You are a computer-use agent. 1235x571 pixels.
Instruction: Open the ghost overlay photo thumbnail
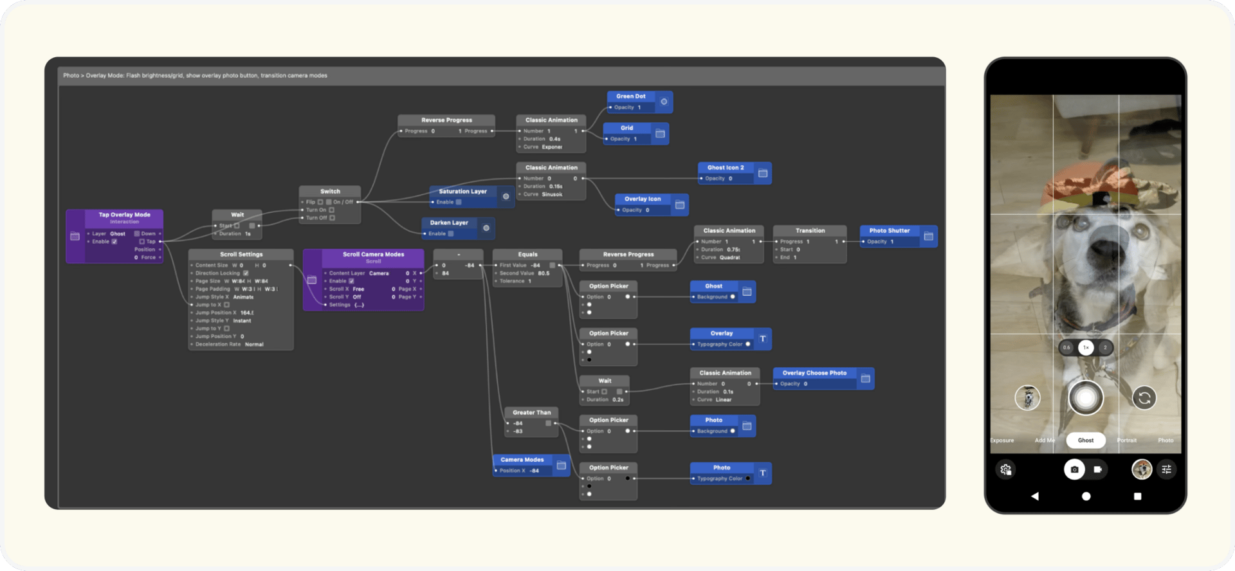[1027, 398]
